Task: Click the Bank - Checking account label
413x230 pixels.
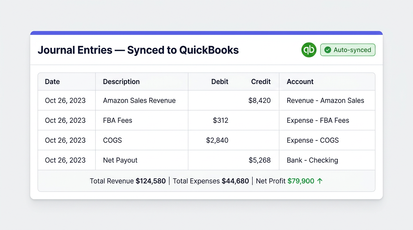Action: [x=312, y=160]
